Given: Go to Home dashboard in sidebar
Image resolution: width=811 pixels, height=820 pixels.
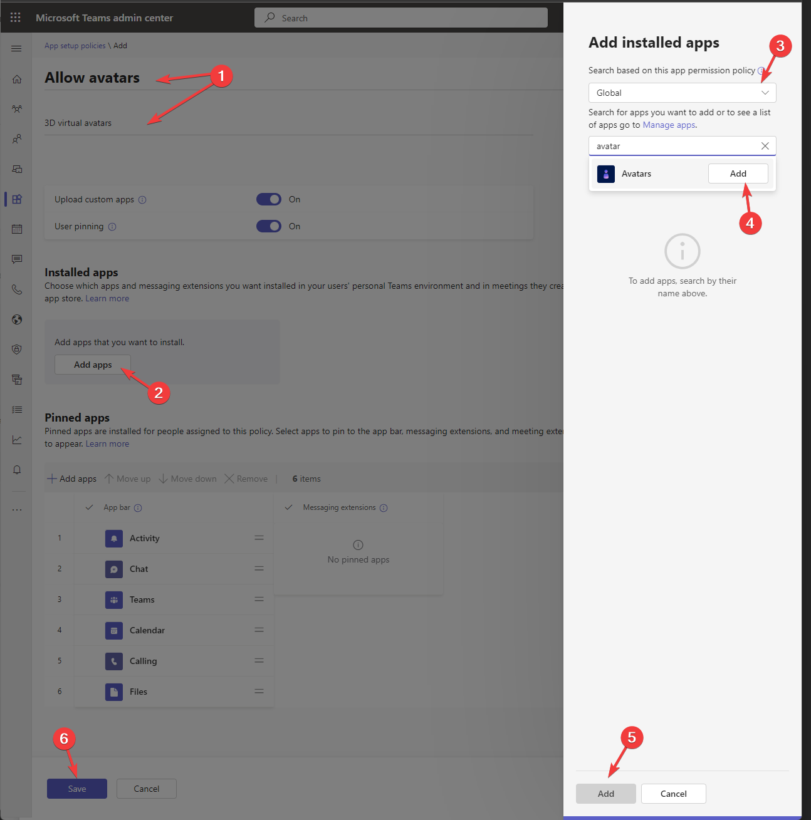Looking at the screenshot, I should 17,79.
